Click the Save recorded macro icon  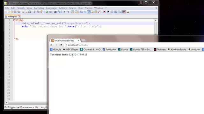[x=119, y=12]
